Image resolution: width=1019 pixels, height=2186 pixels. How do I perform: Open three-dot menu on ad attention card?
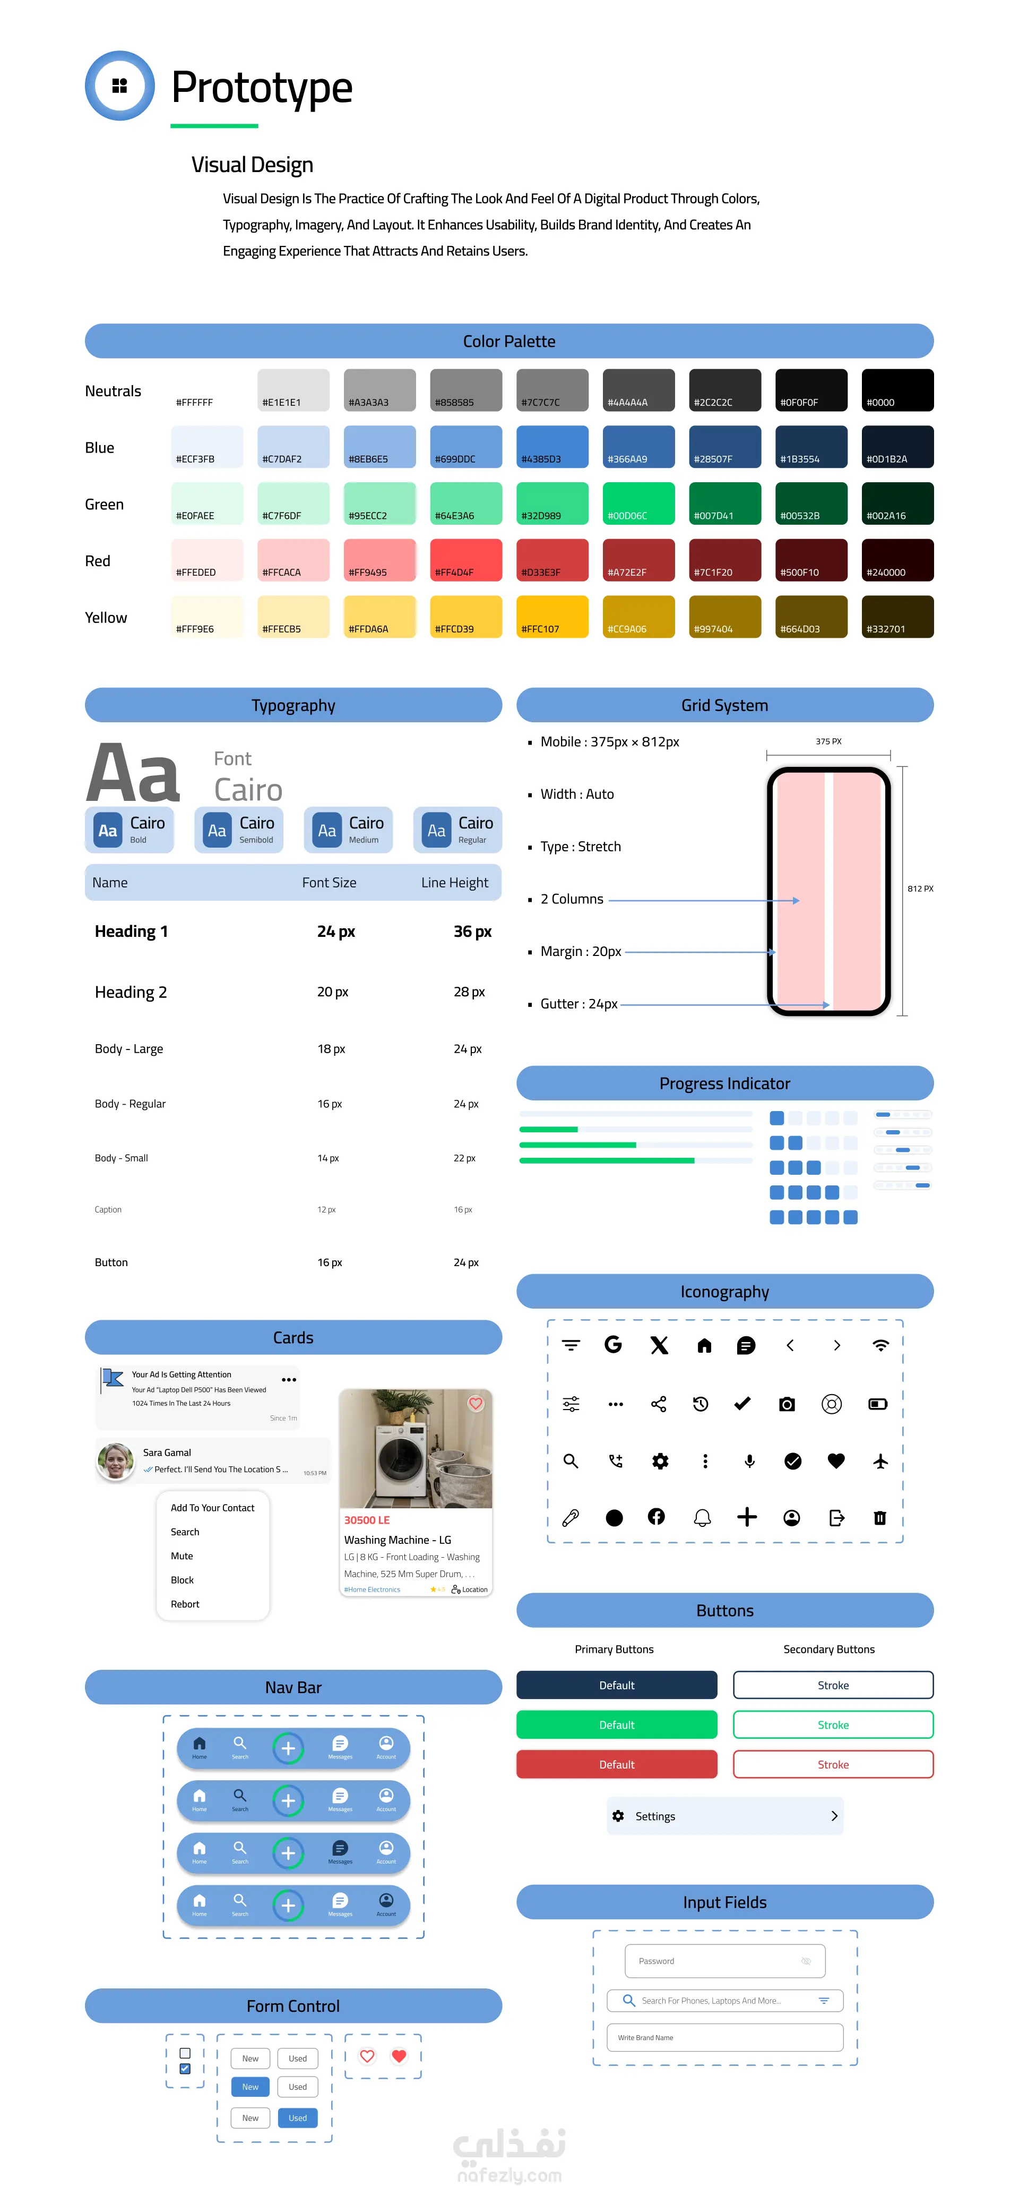288,1380
